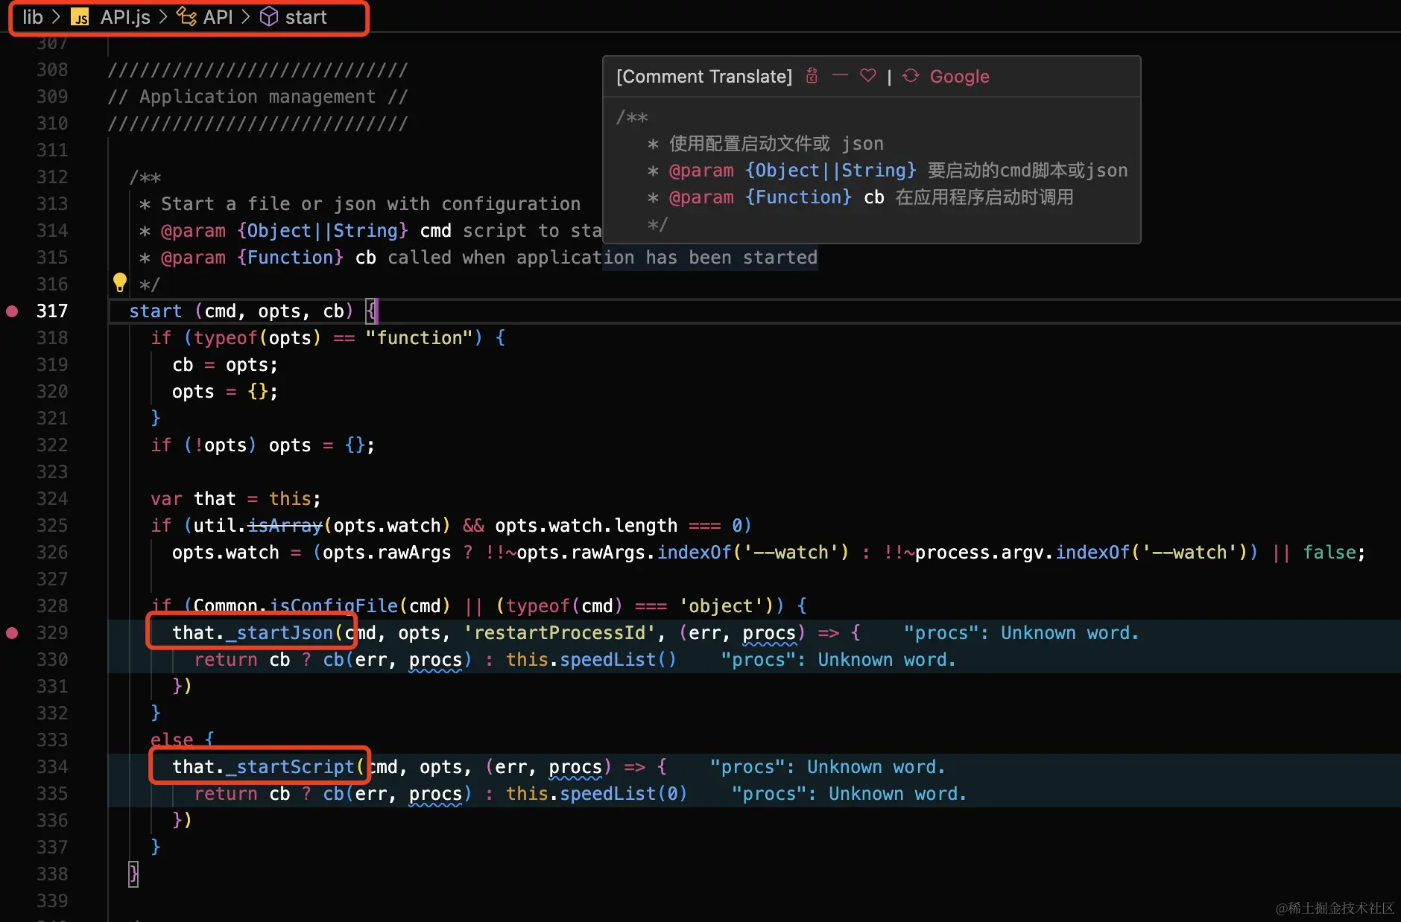Click line number 334 in the gutter
Image resolution: width=1401 pixels, height=922 pixels.
click(x=52, y=767)
